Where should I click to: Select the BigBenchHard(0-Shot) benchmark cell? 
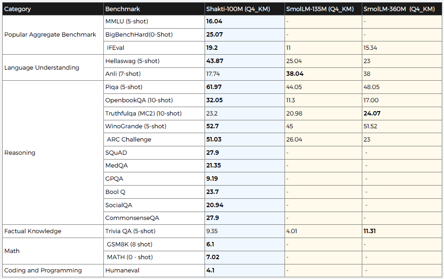coord(139,34)
